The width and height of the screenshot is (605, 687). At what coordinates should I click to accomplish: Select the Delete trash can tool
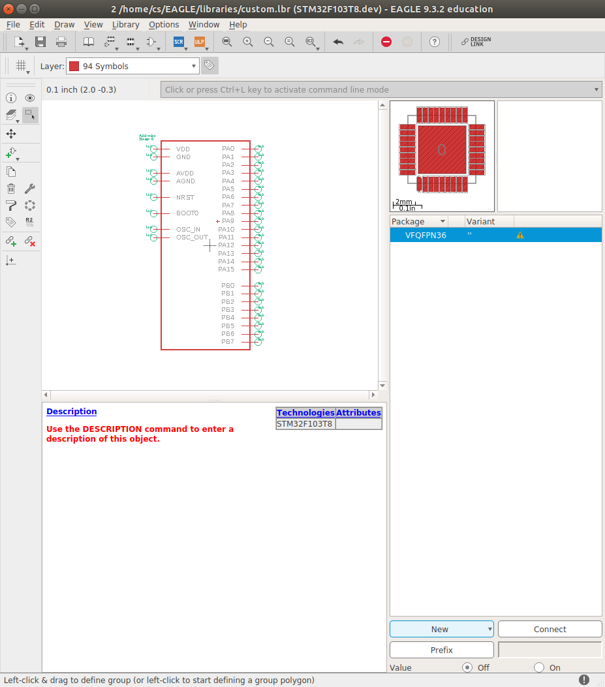(x=11, y=189)
